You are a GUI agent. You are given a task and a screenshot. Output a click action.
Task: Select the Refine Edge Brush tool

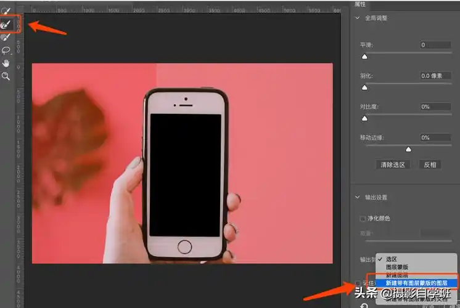coord(6,25)
